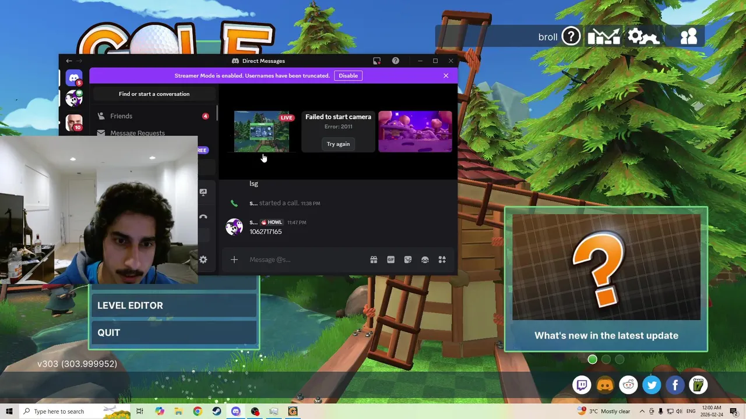Open the game help question mark icon
The width and height of the screenshot is (746, 419).
click(571, 37)
